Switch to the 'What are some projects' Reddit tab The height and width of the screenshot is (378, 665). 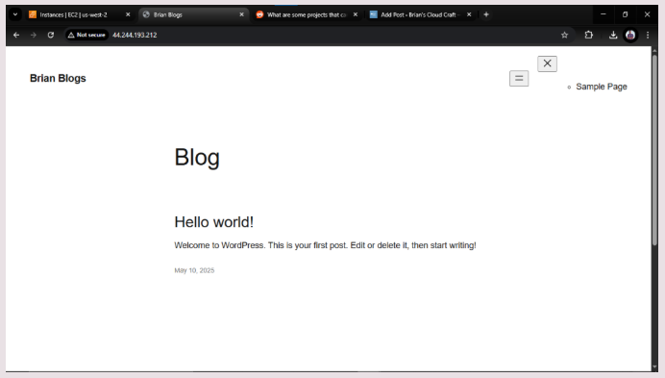pyautogui.click(x=307, y=14)
